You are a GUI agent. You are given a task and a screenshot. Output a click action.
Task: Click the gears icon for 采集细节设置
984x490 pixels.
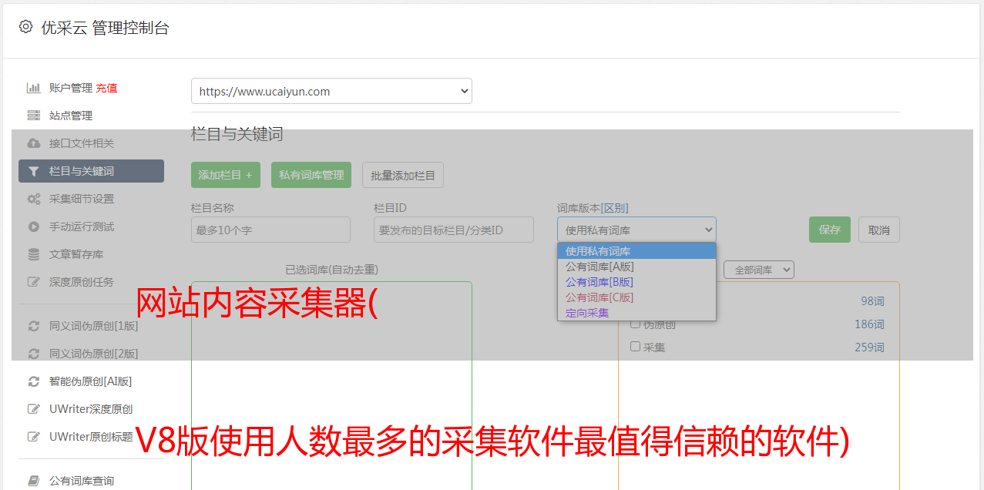(x=33, y=199)
